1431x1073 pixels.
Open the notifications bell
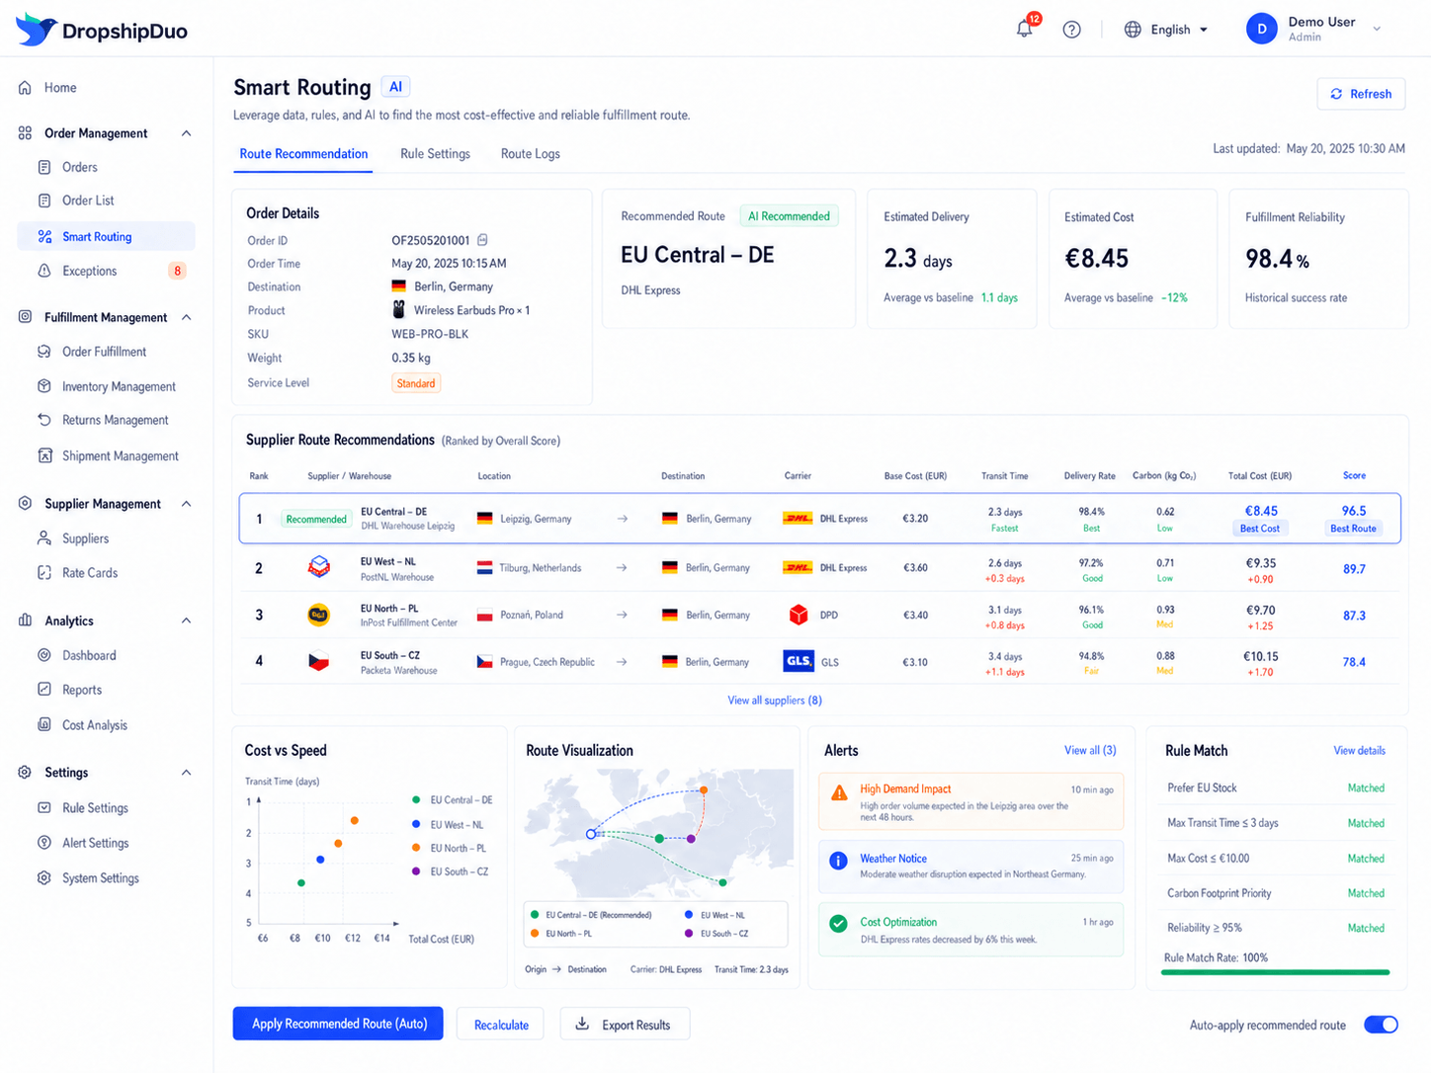pyautogui.click(x=1025, y=29)
